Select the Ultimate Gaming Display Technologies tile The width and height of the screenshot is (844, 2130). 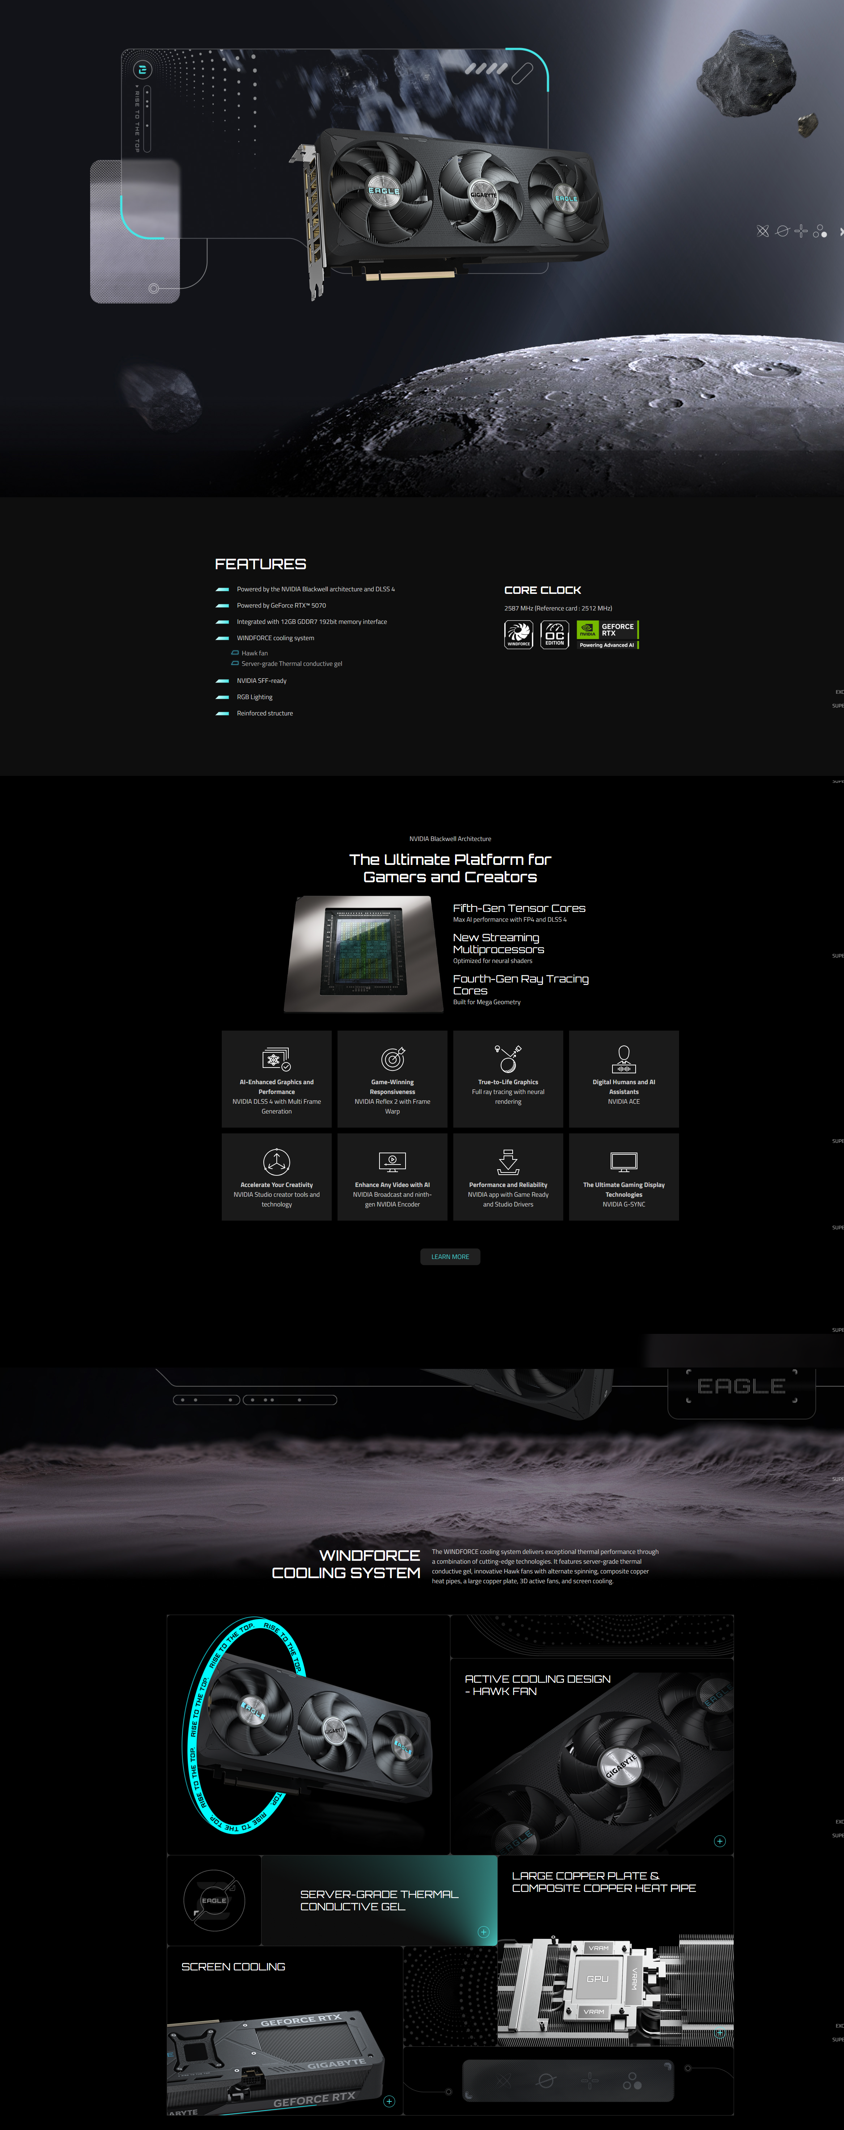coord(623,1176)
